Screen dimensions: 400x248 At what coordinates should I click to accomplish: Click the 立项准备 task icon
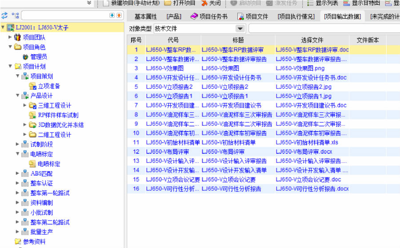tap(32, 86)
